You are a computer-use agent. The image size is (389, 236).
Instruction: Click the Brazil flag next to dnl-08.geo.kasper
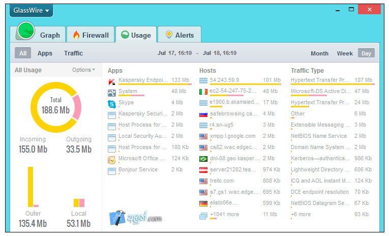tap(203, 159)
